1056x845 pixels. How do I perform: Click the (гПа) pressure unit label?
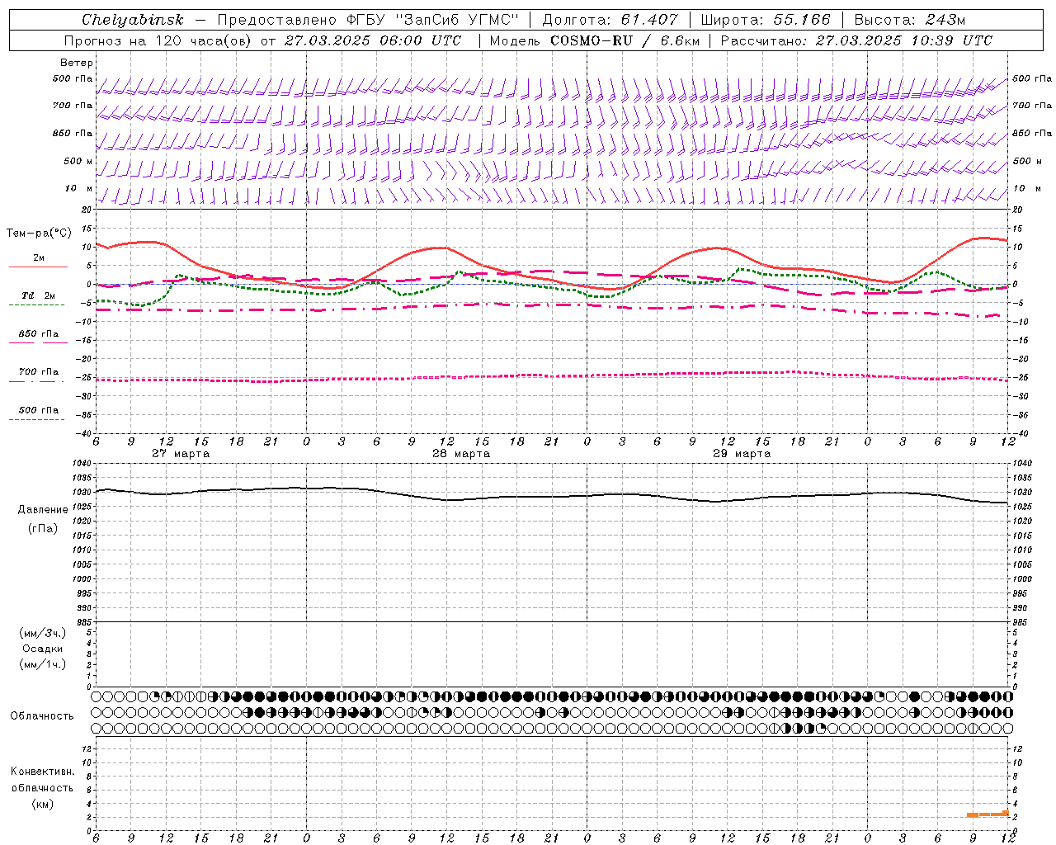43,528
